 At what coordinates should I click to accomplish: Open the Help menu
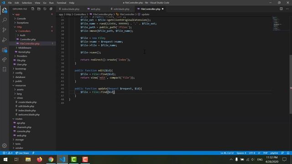pyautogui.click(x=72, y=3)
